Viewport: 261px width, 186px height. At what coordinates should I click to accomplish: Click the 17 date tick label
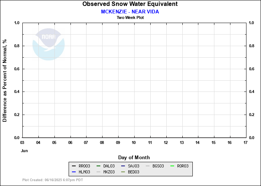click(245, 142)
